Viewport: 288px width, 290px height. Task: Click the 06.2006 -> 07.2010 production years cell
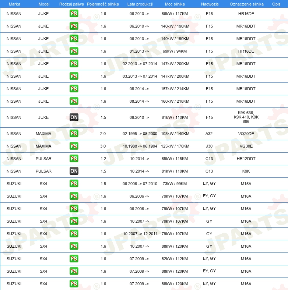click(x=140, y=184)
